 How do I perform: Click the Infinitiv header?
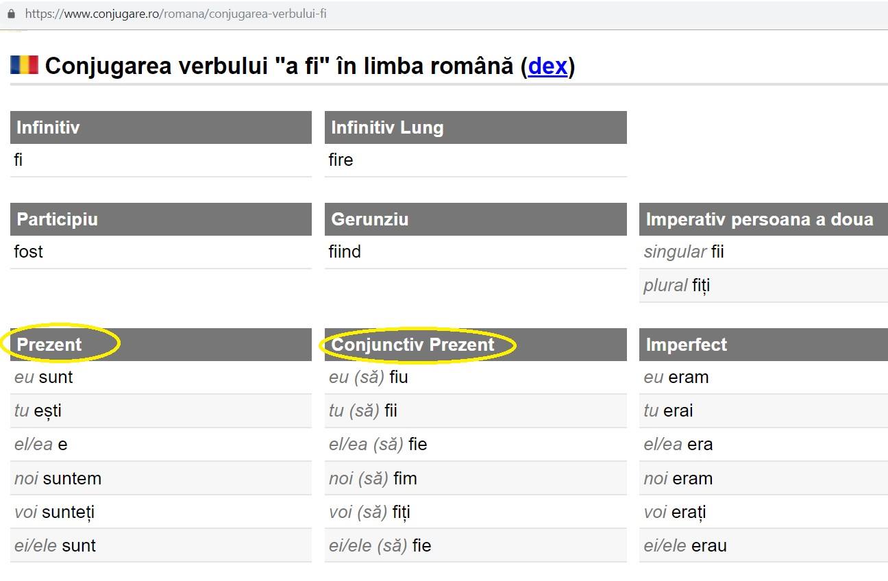(x=161, y=127)
